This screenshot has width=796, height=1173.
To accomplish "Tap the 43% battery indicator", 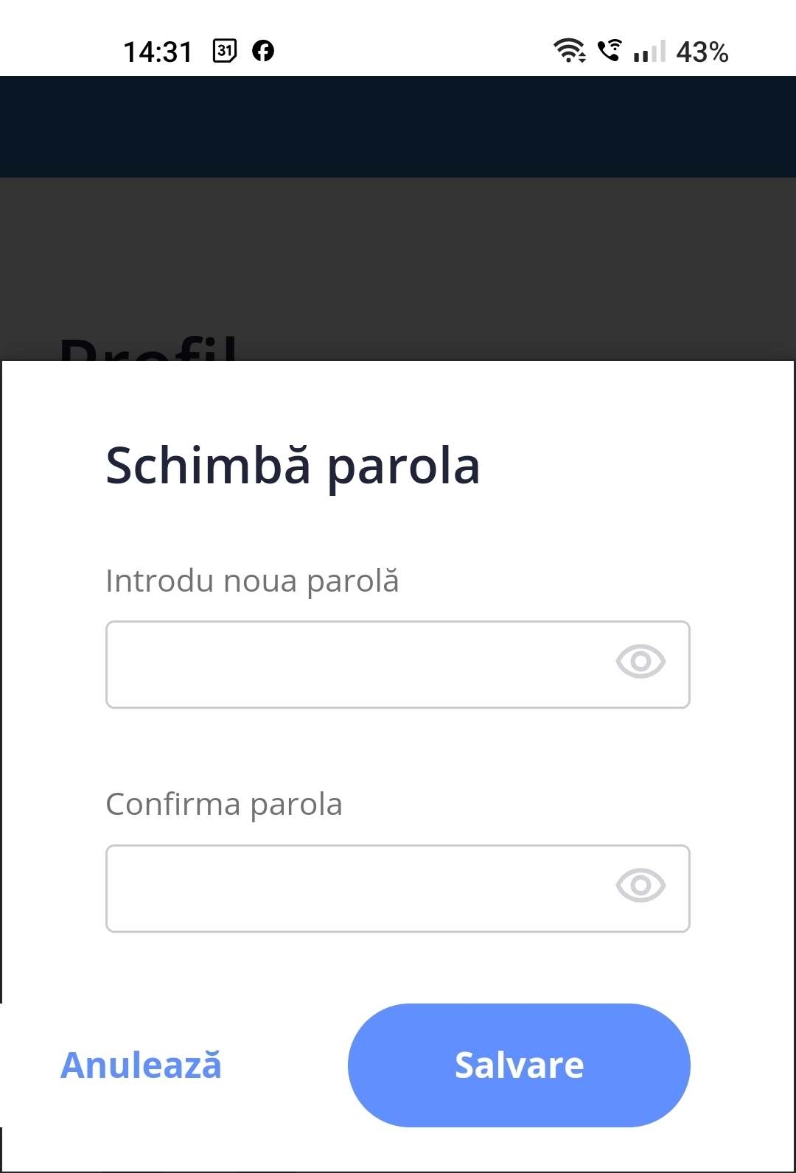I will [702, 52].
